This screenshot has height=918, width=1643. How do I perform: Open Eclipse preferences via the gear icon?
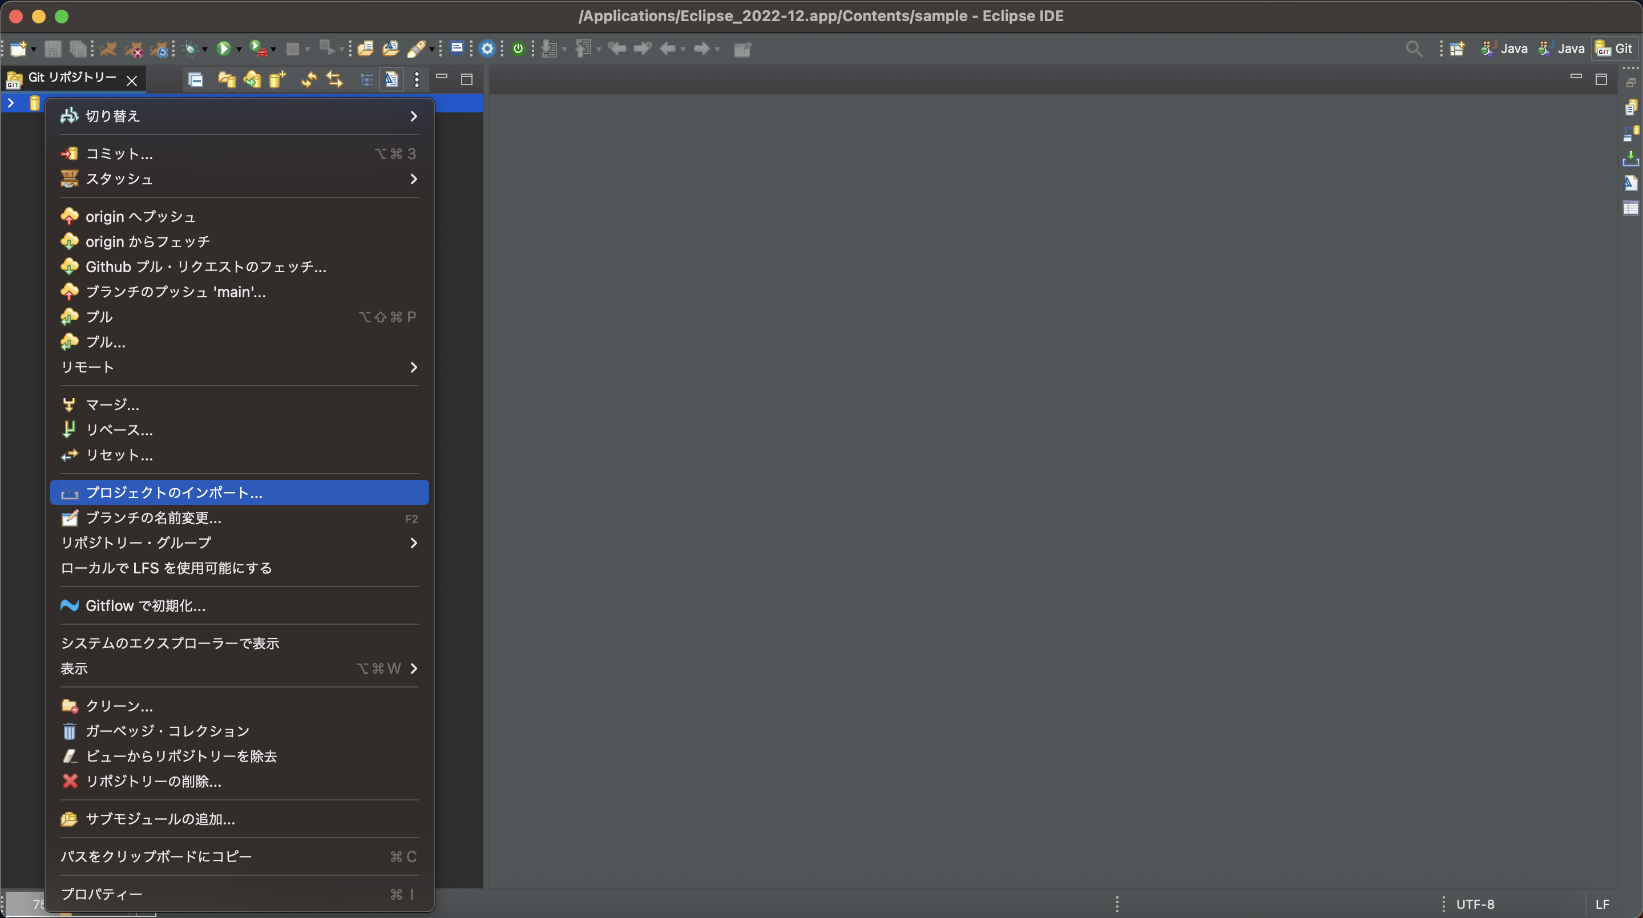click(487, 48)
